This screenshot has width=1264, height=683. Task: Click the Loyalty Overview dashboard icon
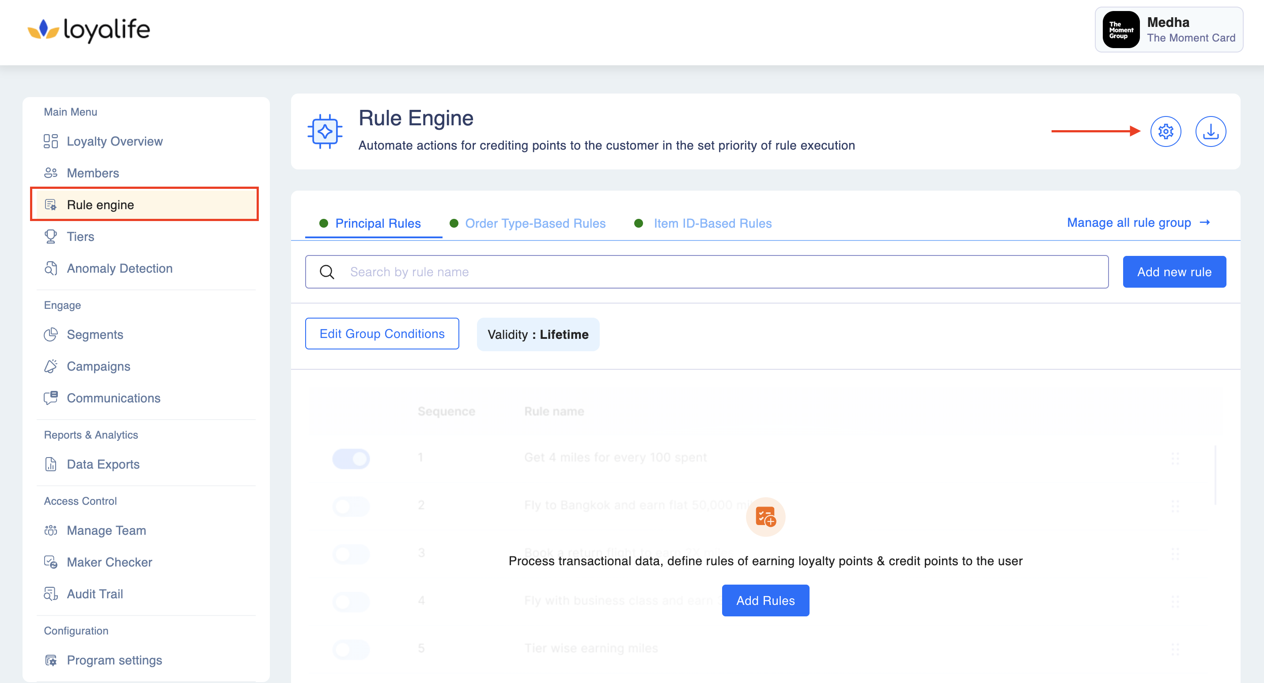coord(50,141)
